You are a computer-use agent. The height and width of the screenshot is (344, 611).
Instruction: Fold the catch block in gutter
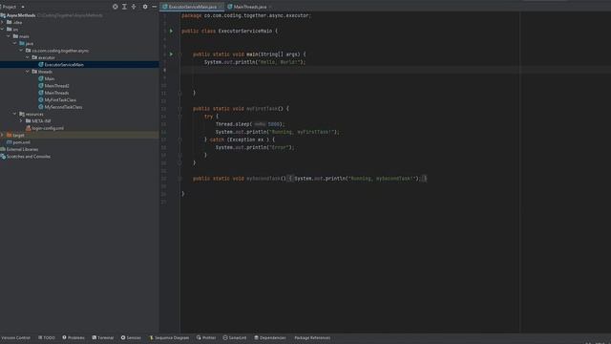180,140
